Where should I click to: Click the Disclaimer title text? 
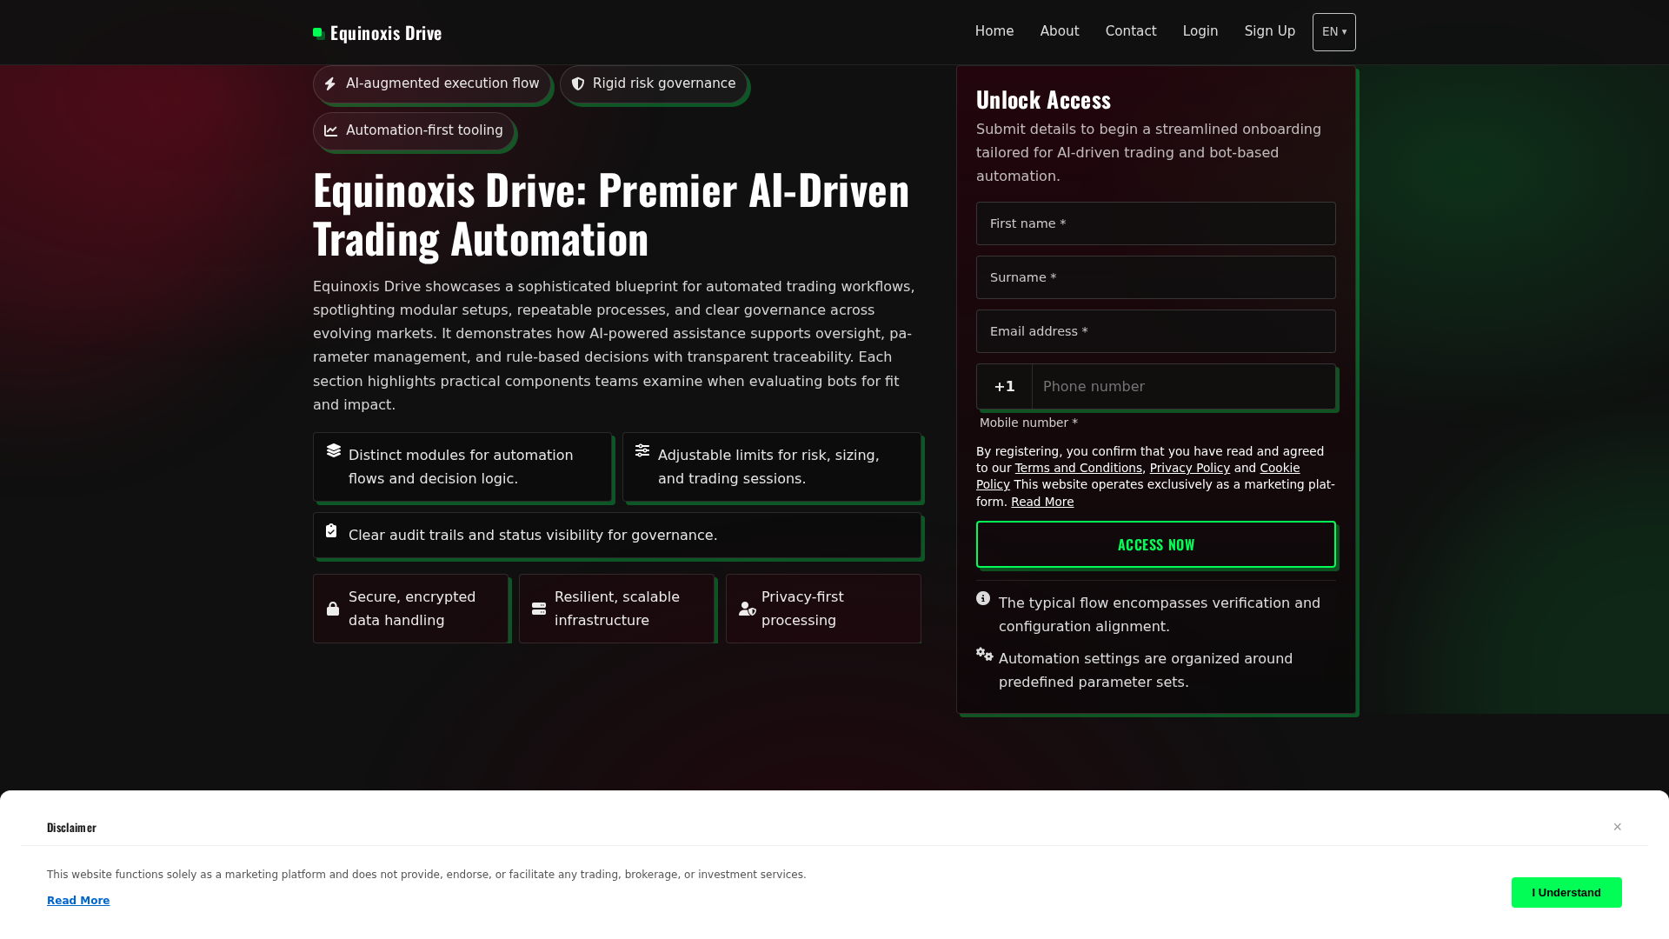71,828
